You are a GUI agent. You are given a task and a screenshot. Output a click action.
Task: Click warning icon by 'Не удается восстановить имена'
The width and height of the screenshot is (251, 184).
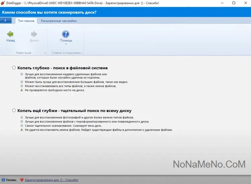22,130
